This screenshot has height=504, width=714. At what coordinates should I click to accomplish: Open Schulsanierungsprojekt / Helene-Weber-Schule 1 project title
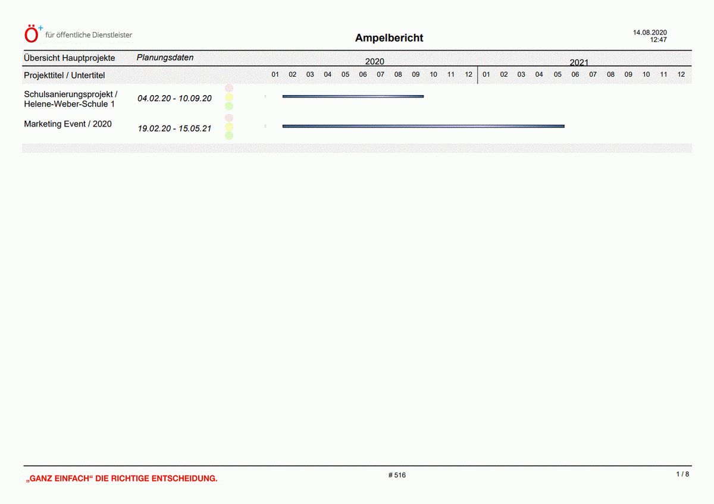point(70,99)
